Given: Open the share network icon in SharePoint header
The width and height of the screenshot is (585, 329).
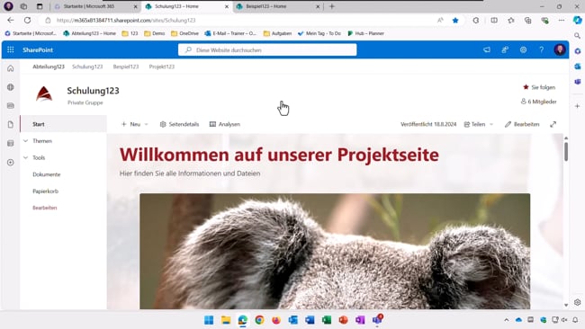Looking at the screenshot, I should 505,49.
